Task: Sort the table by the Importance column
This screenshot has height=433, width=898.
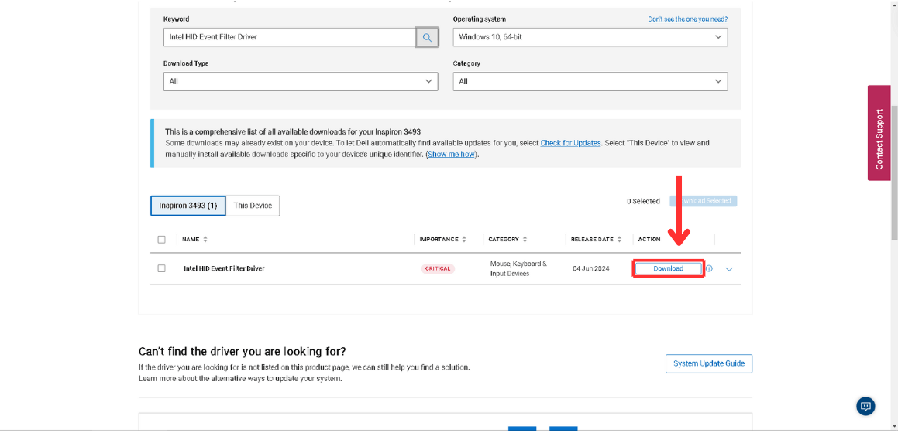Action: pos(464,240)
